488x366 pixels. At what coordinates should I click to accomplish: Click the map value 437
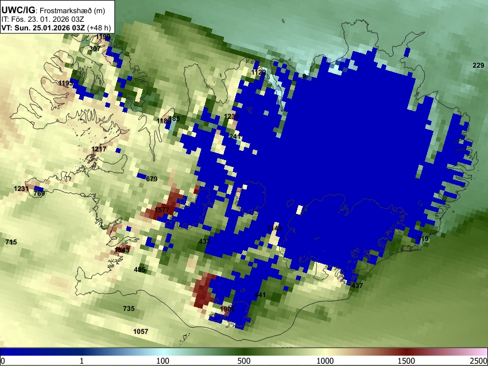click(x=357, y=286)
